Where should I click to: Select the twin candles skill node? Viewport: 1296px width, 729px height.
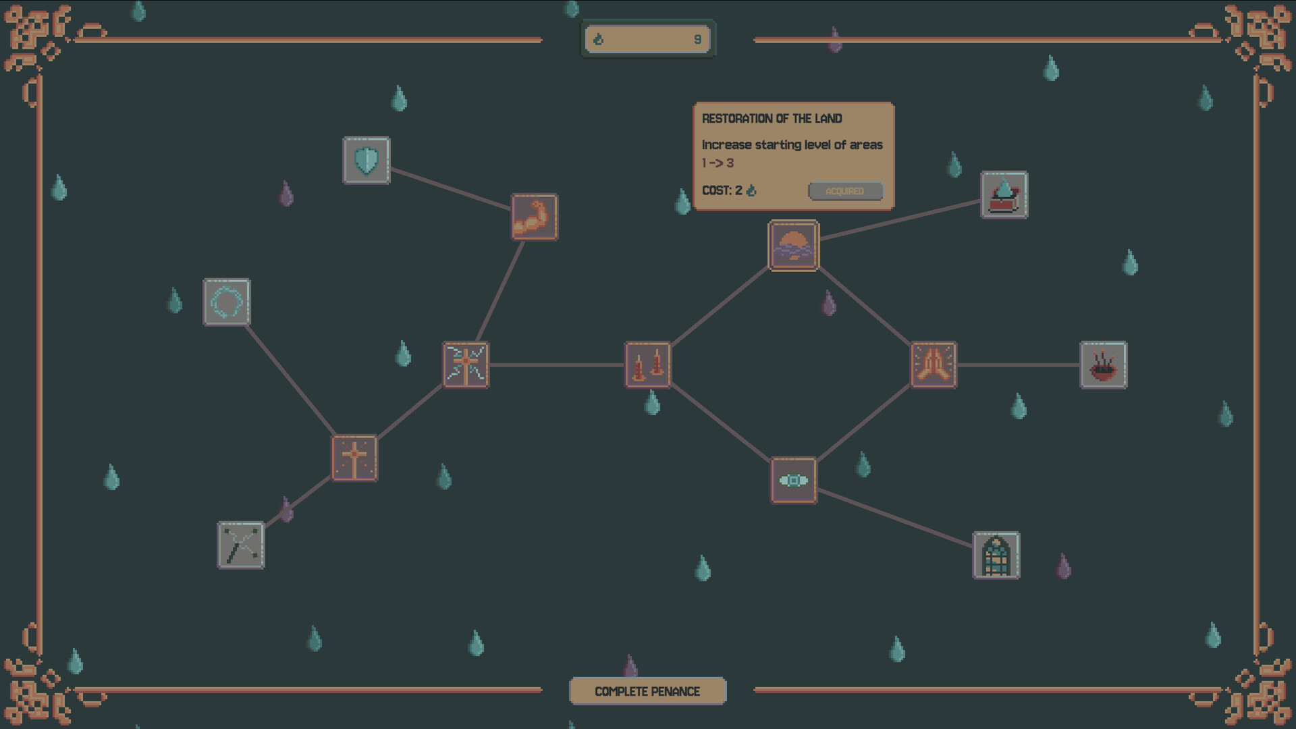647,365
